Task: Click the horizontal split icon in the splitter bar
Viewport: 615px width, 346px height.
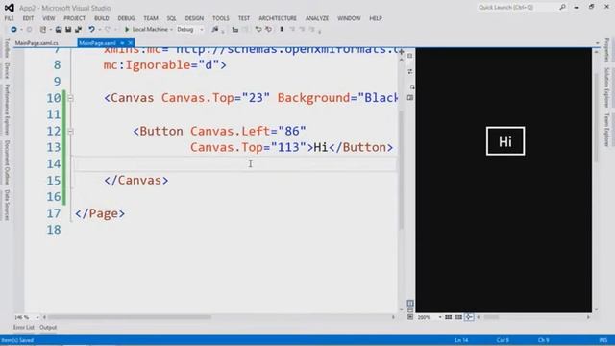Action: click(x=410, y=309)
